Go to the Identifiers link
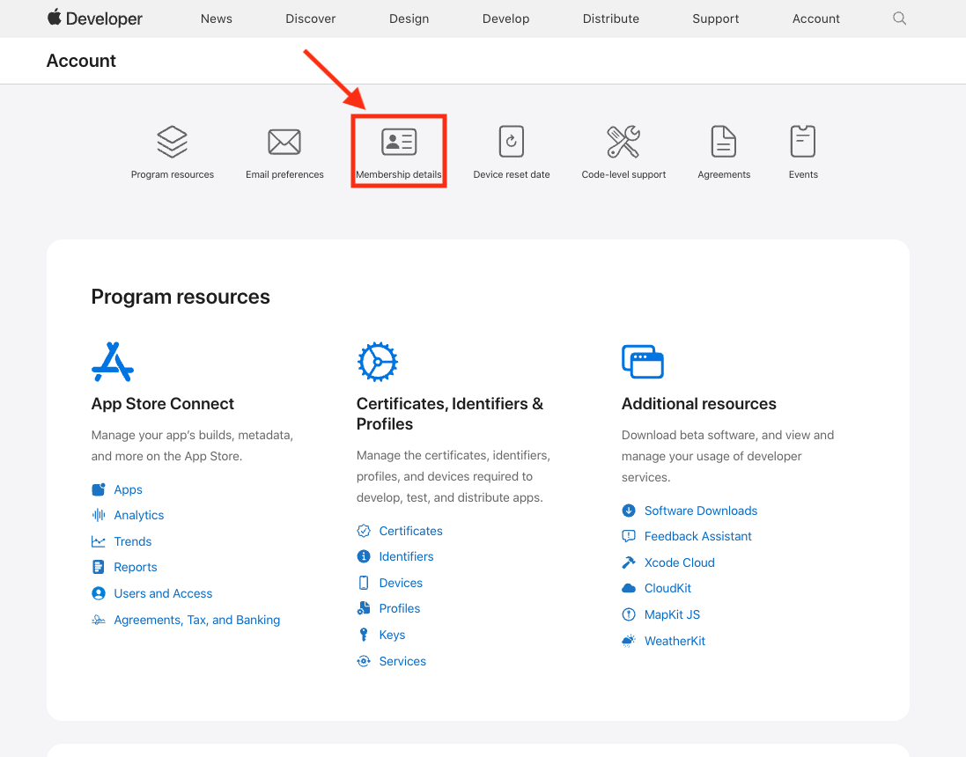 (406, 557)
